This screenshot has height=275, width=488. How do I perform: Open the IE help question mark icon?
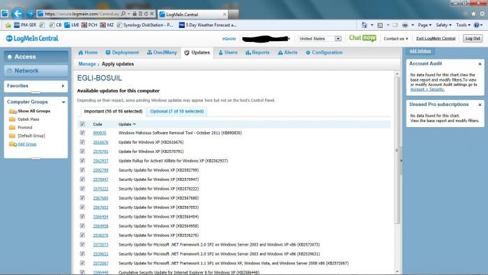coord(476,25)
